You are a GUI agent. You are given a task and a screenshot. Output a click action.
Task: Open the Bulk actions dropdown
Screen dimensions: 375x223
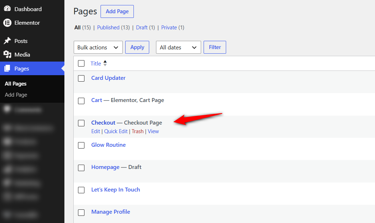[x=98, y=47]
